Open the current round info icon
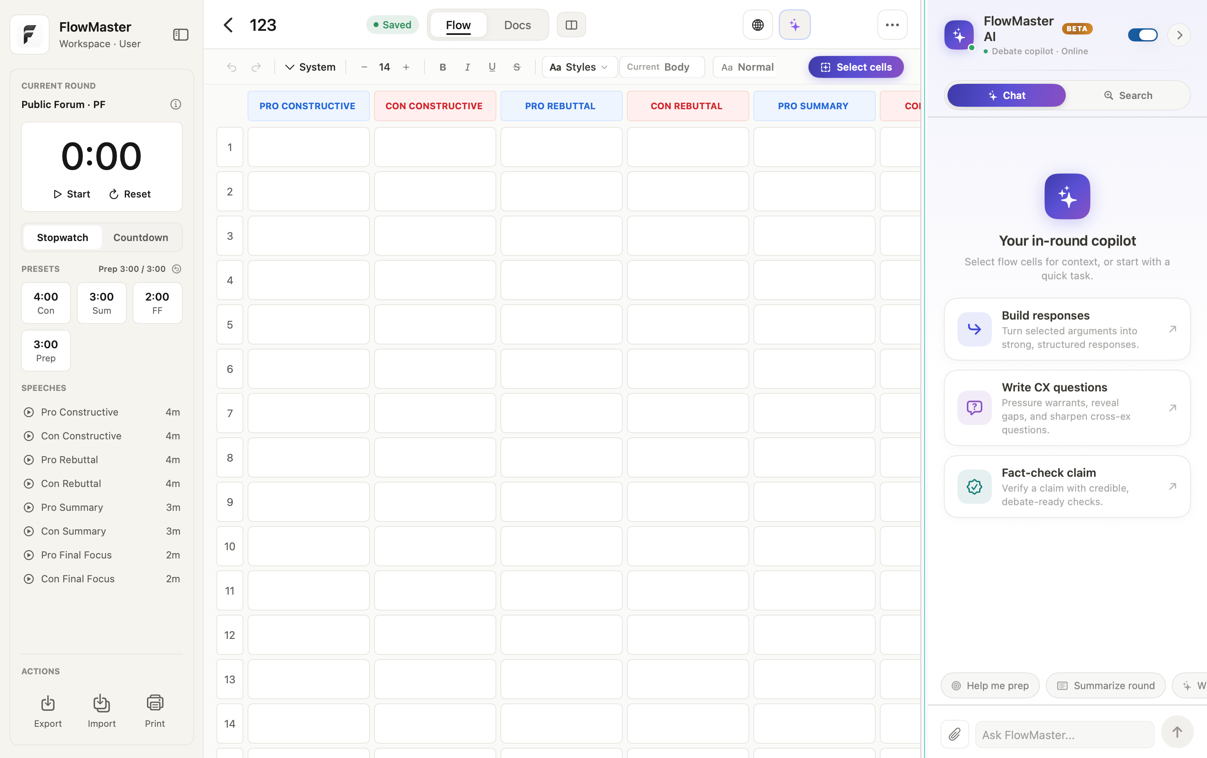This screenshot has height=758, width=1207. (x=175, y=104)
